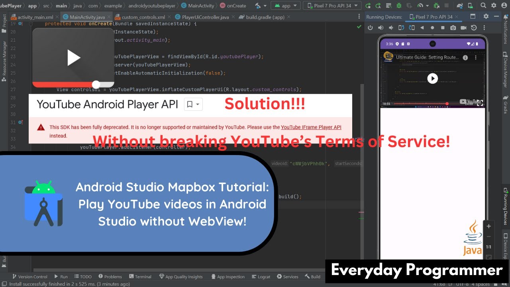The width and height of the screenshot is (510, 287).
Task: Click the Running Devices window mode icon
Action: tap(473, 16)
